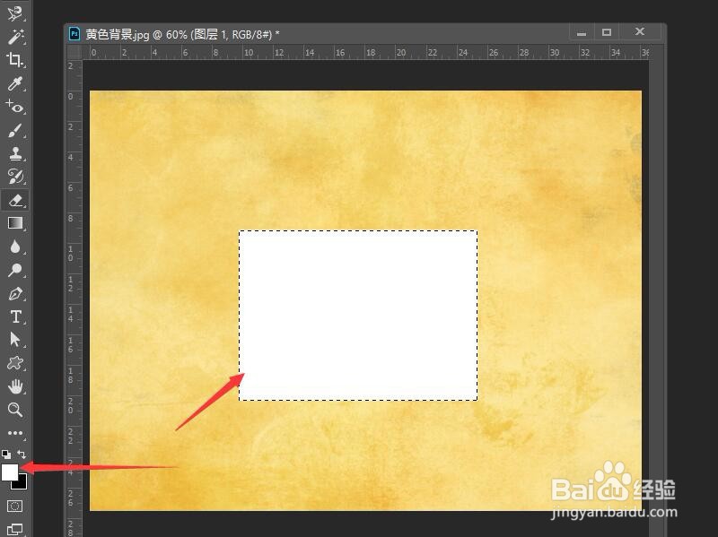Open the white foreground color picker
The image size is (718, 537).
click(x=10, y=472)
